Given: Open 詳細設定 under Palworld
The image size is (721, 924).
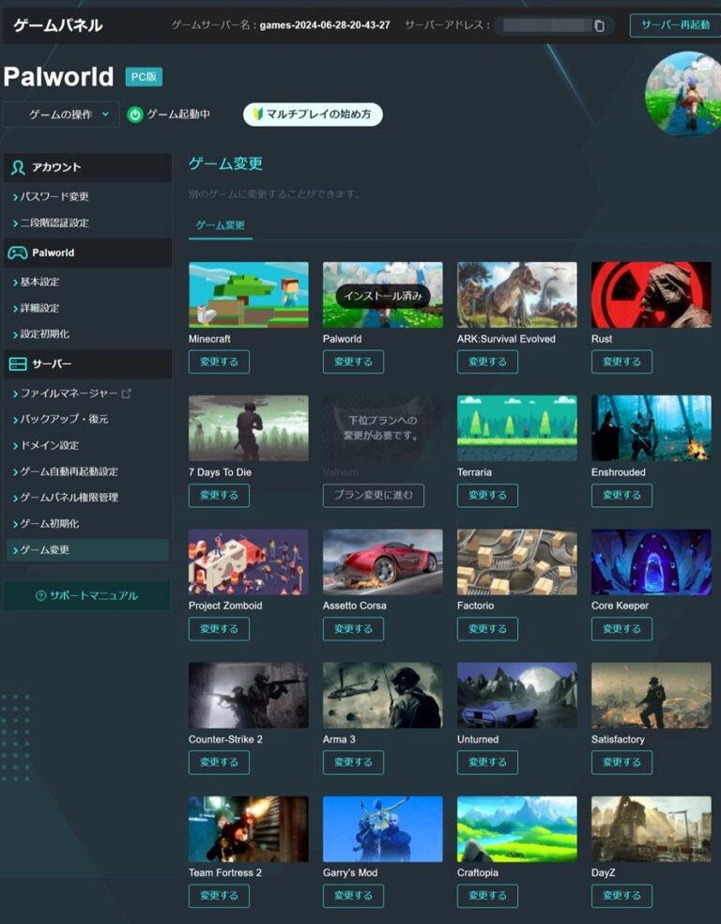Looking at the screenshot, I should pos(39,308).
